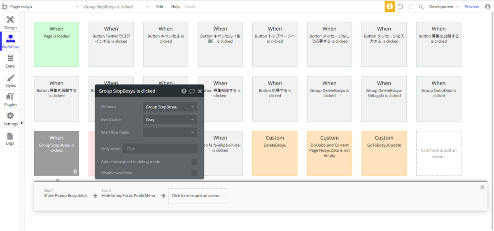Click the comment bubble icon in property panel
This screenshot has height=231, width=494.
(x=192, y=91)
